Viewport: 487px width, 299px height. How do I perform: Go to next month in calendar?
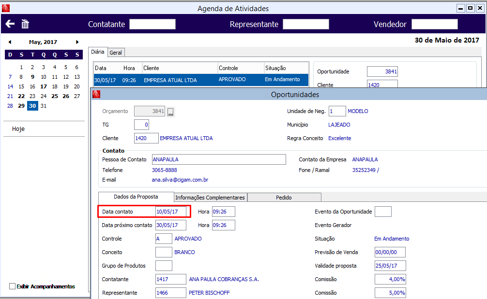(x=77, y=42)
